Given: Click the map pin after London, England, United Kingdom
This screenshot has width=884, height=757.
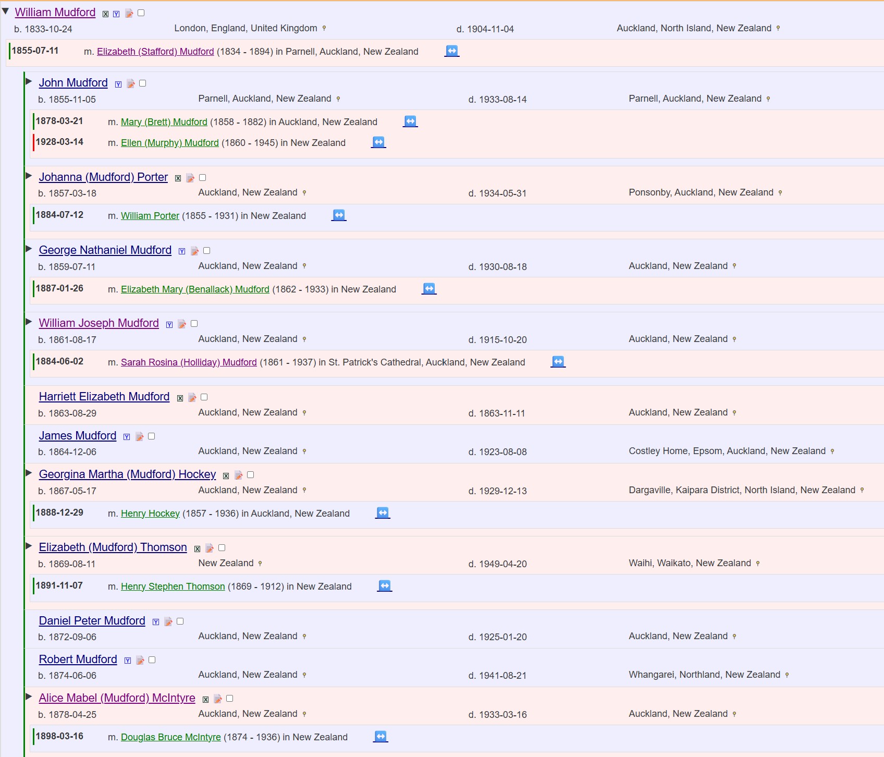Looking at the screenshot, I should pos(324,28).
